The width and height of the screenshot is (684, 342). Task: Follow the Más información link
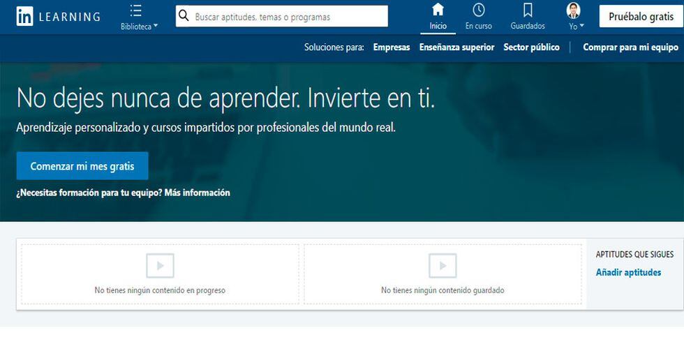click(197, 193)
